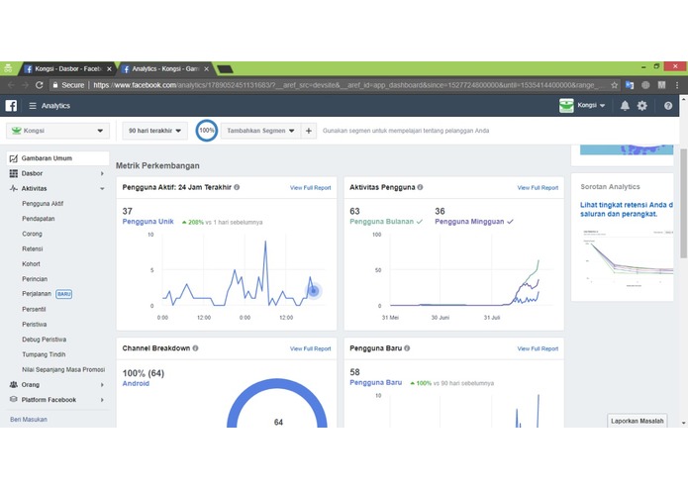Open Perincian in the sidebar
The height and width of the screenshot is (489, 688).
35,279
